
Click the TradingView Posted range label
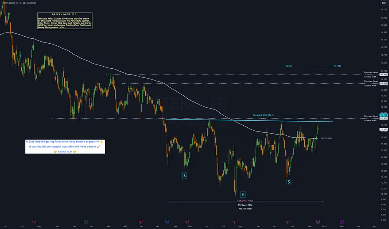click(x=245, y=201)
